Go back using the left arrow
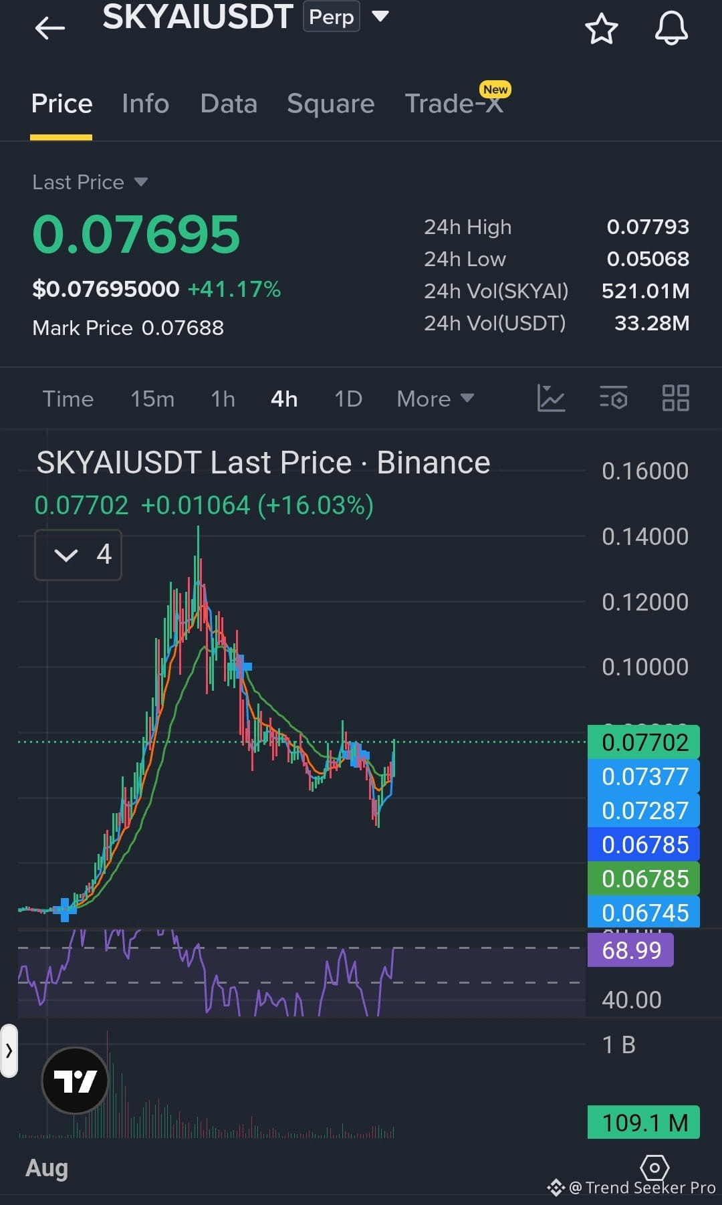This screenshot has height=1205, width=722. [50, 28]
